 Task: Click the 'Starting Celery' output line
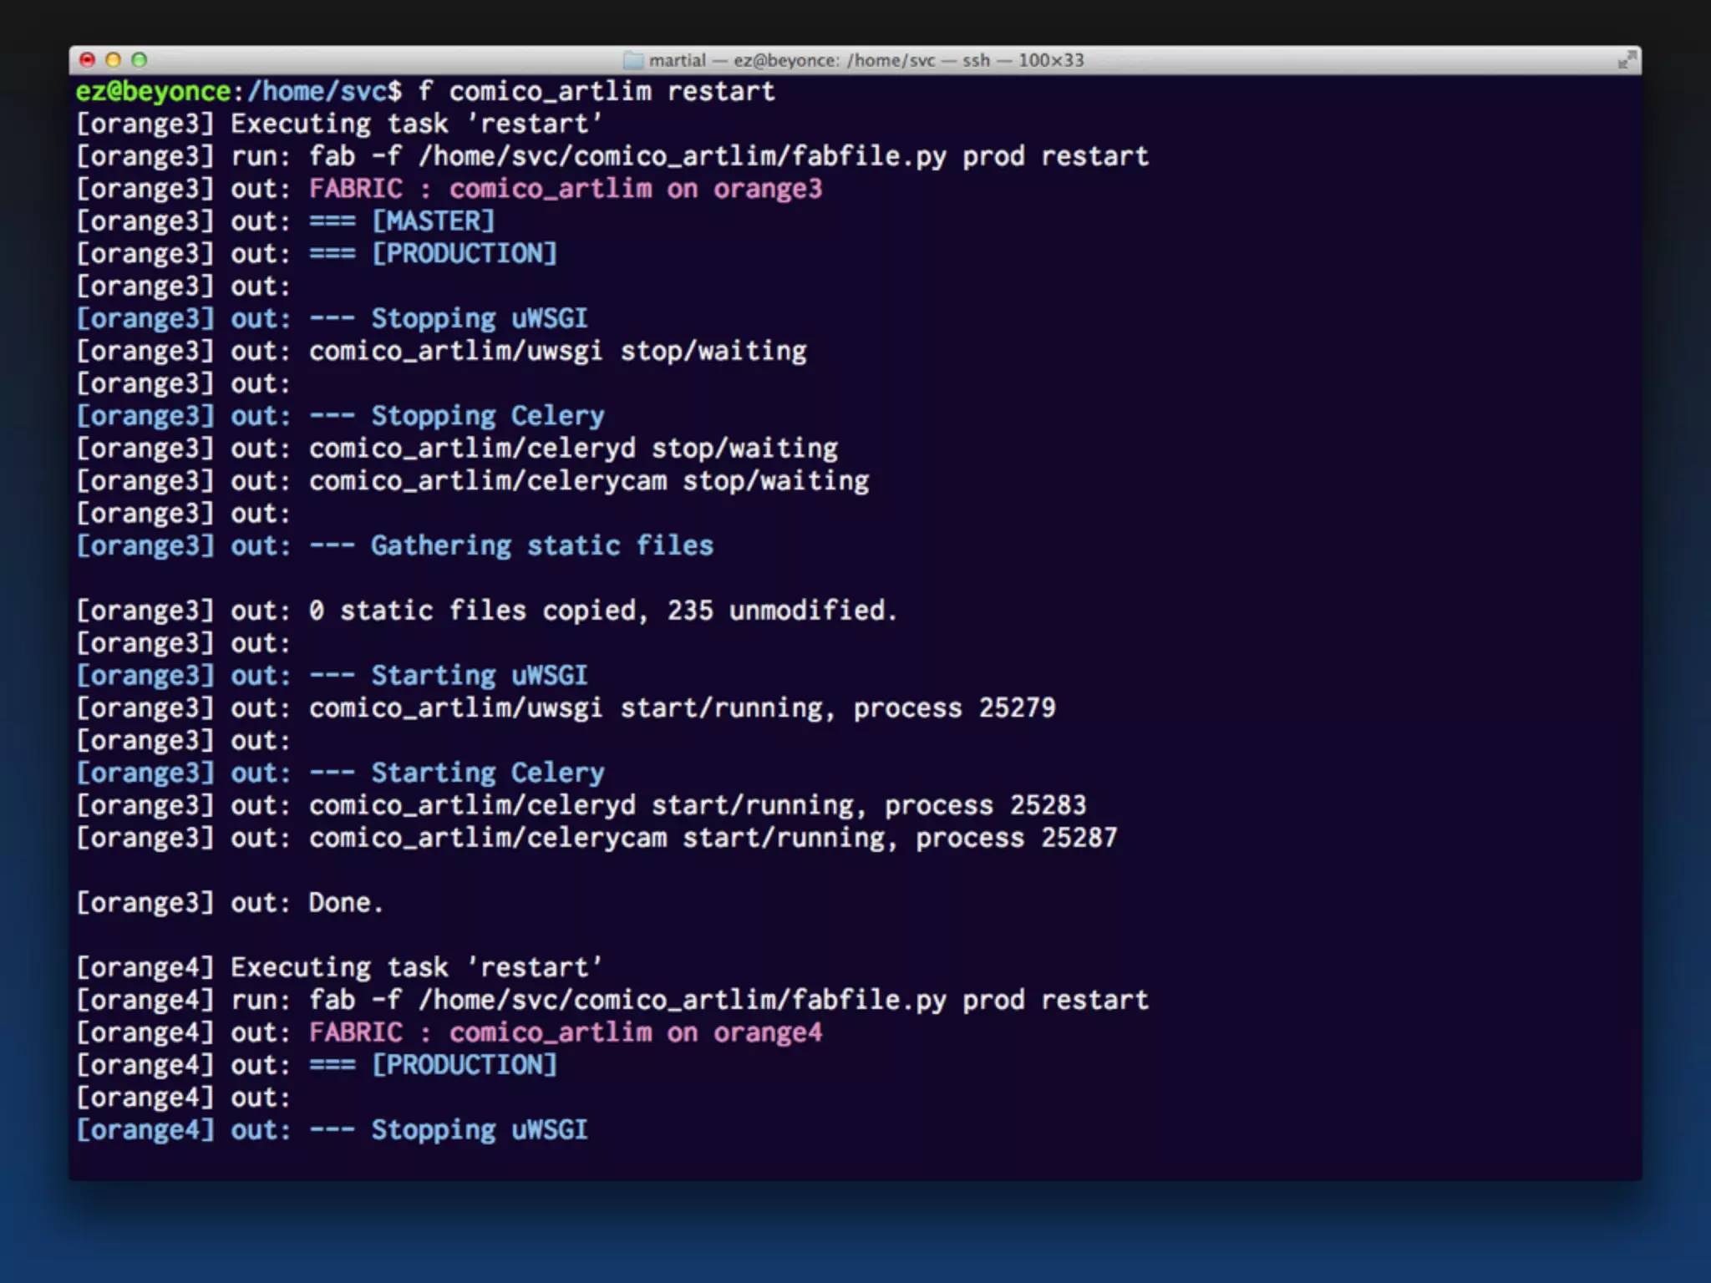click(487, 773)
